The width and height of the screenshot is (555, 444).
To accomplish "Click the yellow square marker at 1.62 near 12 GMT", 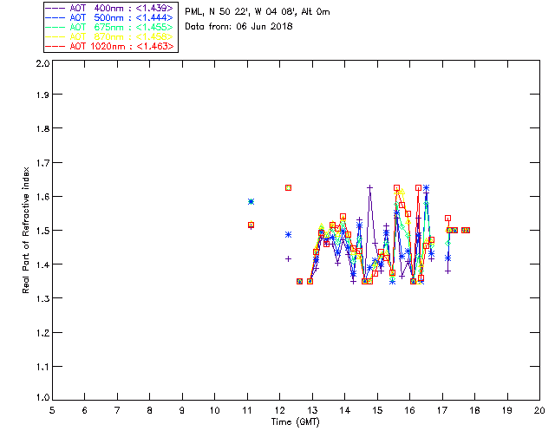I will pyautogui.click(x=288, y=187).
